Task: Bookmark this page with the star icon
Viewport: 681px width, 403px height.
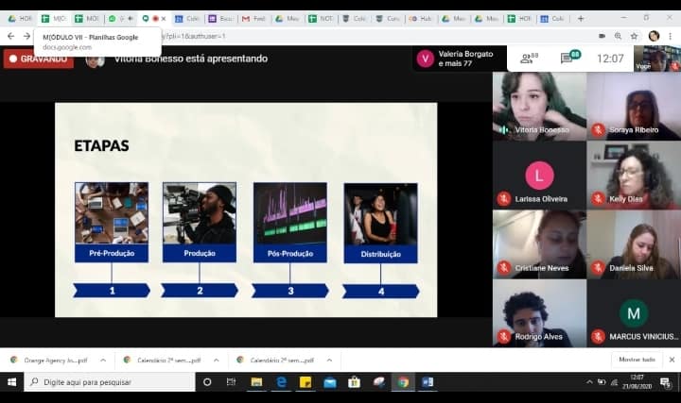Action: click(x=634, y=36)
